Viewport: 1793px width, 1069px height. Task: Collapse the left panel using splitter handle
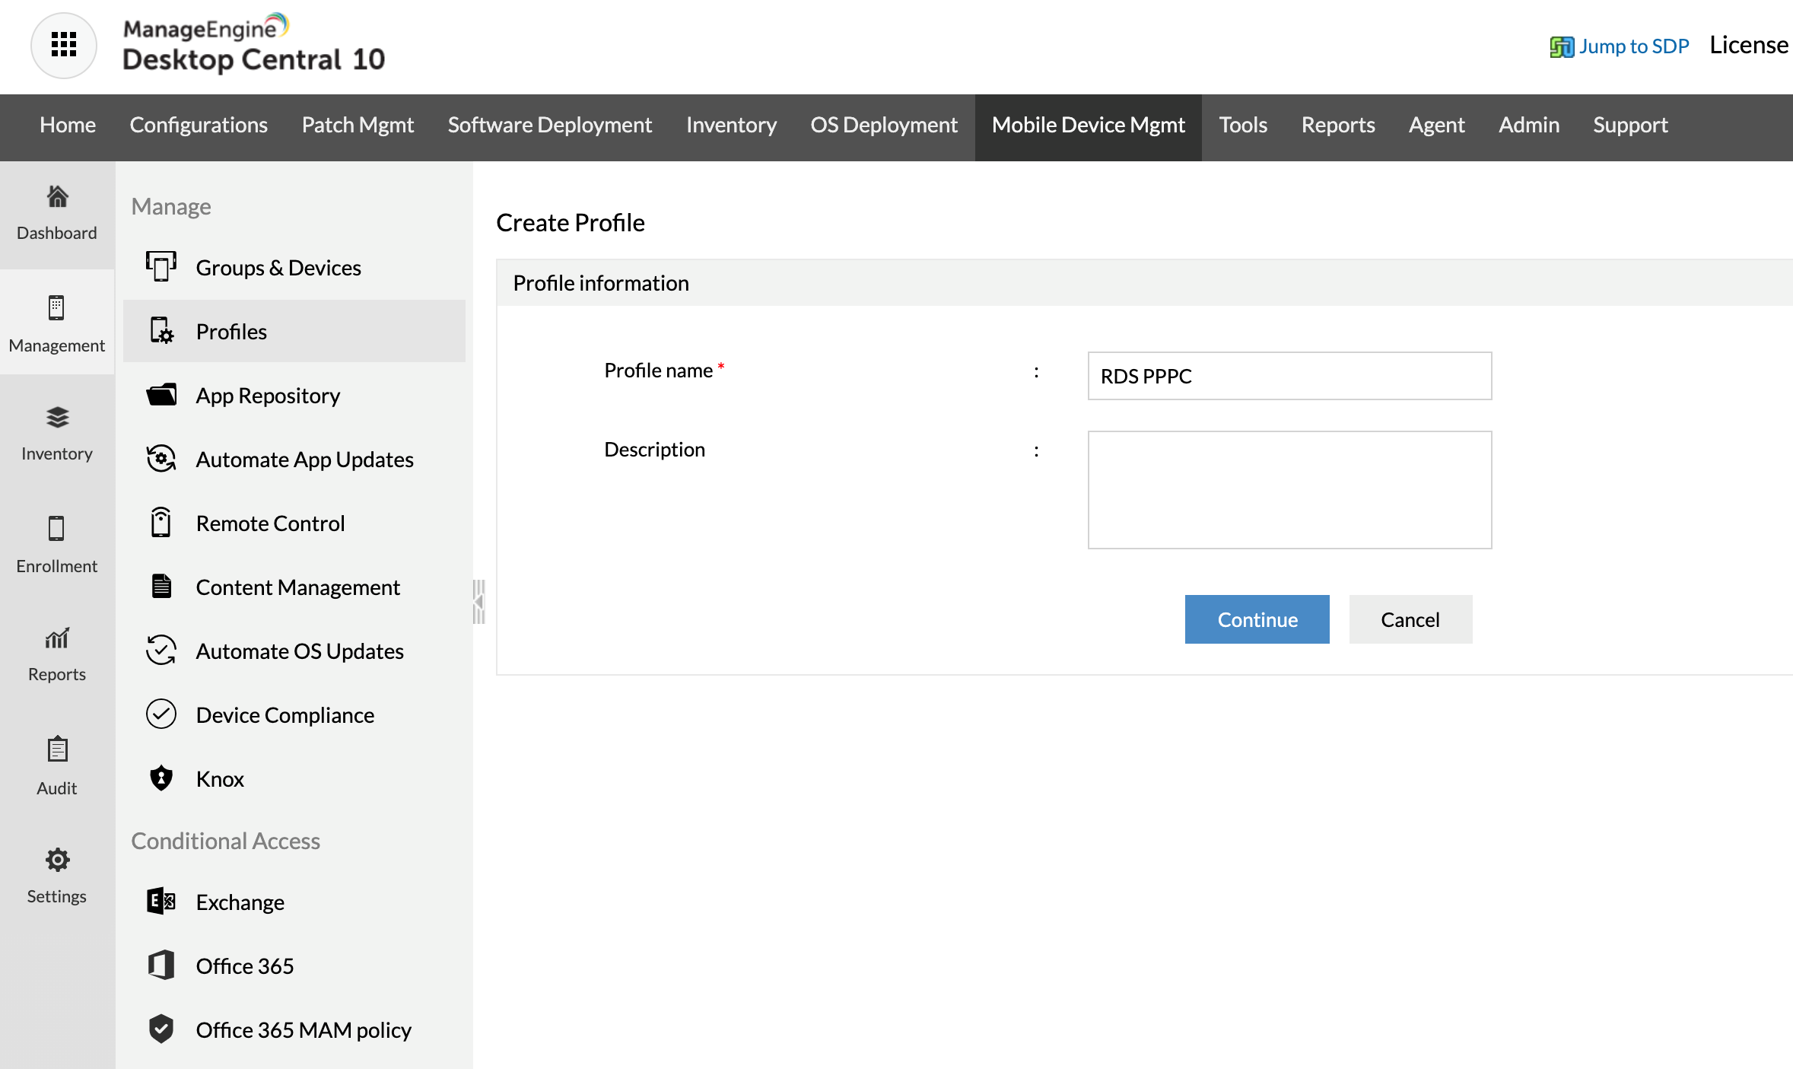(x=478, y=602)
